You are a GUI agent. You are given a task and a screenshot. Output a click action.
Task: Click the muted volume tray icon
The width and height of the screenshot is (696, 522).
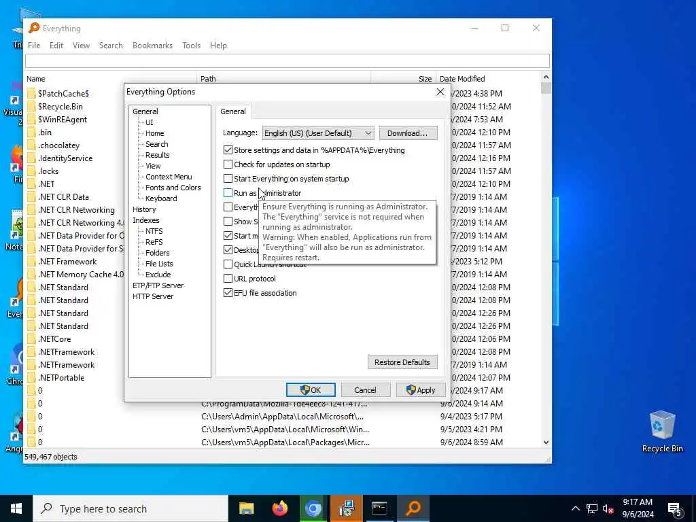pos(608,508)
